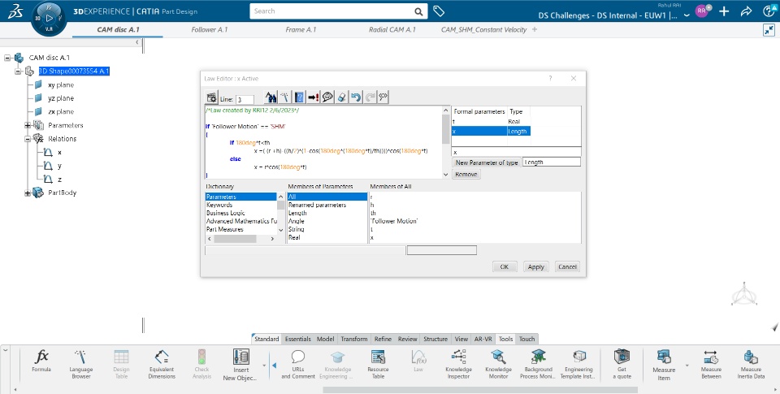Select the Measure Between tool
The image size is (780, 394).
pos(711,364)
